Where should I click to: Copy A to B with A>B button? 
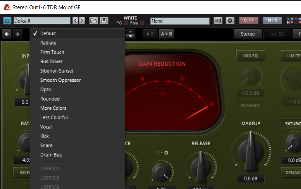pyautogui.click(x=166, y=34)
